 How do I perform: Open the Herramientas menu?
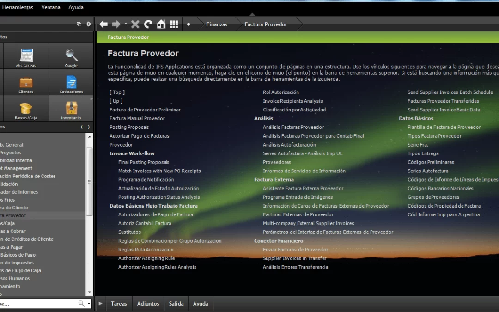[x=18, y=7]
